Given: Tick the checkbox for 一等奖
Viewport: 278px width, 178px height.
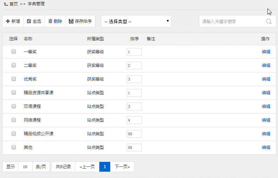Looking at the screenshot, I should [x=14, y=52].
